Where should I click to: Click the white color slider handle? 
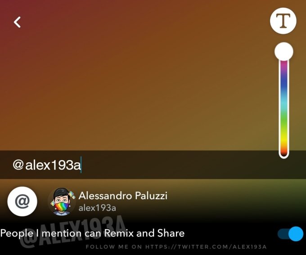pos(284,52)
